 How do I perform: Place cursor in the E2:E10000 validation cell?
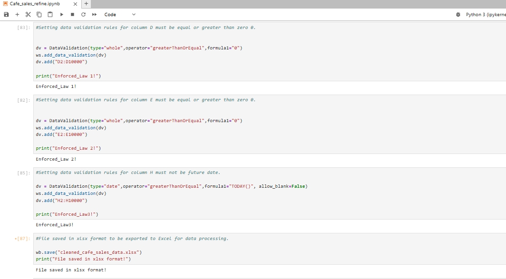(270, 124)
